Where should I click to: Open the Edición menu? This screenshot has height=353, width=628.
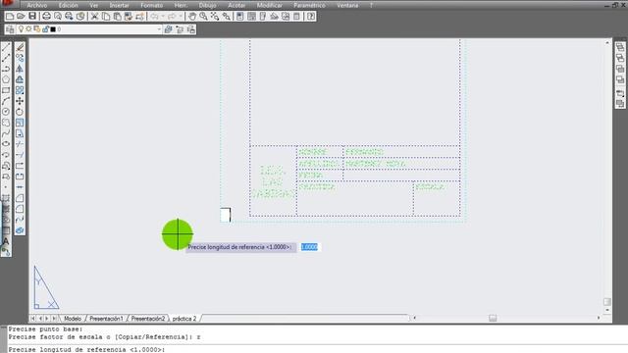69,5
